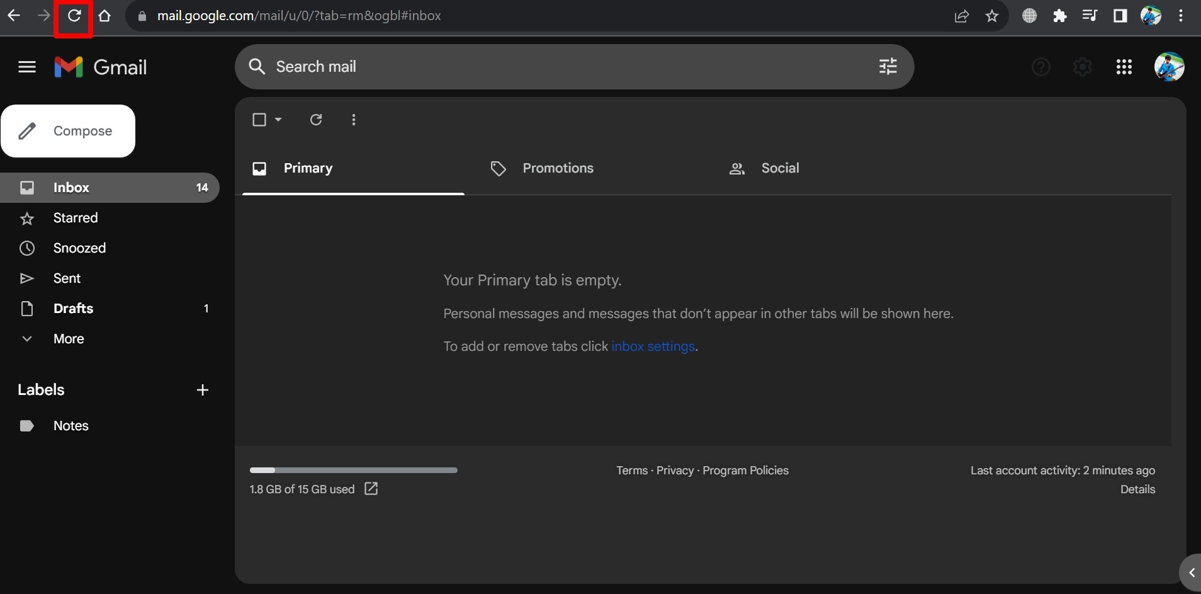Image resolution: width=1201 pixels, height=594 pixels.
Task: Expand the More section in sidebar
Action: click(68, 339)
